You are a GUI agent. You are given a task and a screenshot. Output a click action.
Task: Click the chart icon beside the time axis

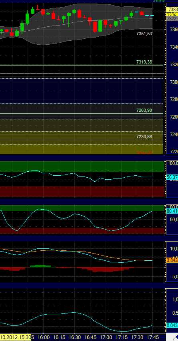(x=175, y=337)
